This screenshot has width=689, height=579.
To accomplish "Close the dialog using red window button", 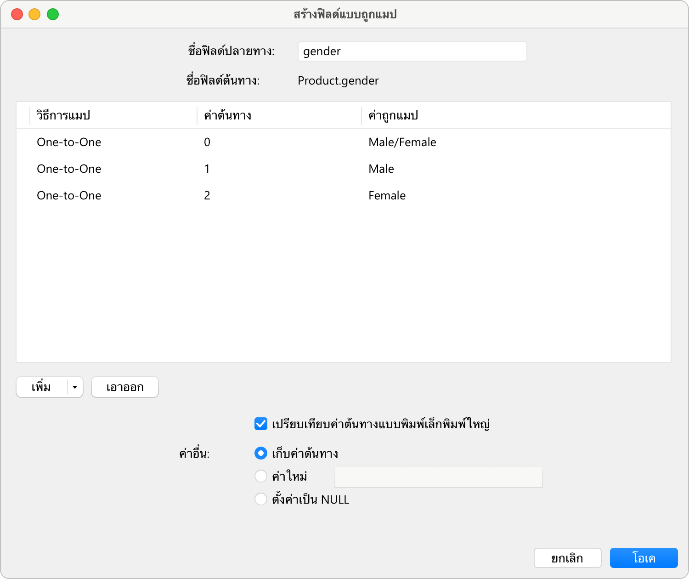I will pyautogui.click(x=17, y=14).
